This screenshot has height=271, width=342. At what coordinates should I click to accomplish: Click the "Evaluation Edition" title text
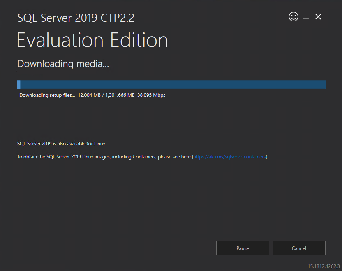[x=92, y=40]
